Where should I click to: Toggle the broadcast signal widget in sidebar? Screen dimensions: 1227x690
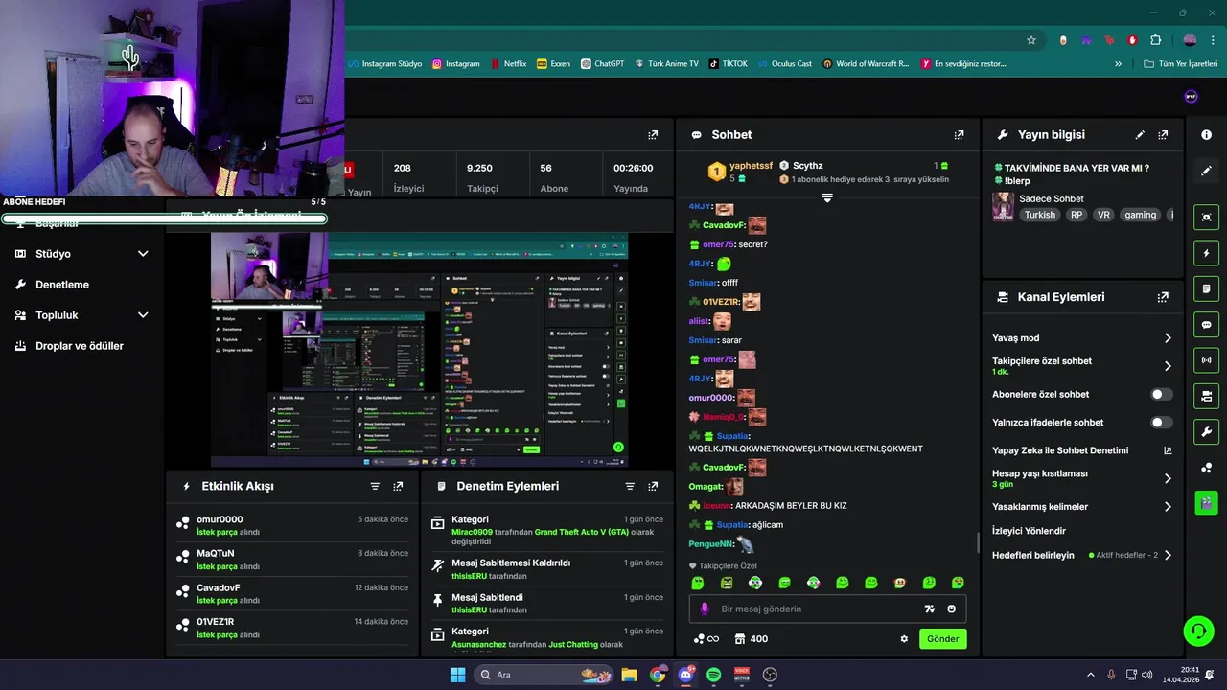click(1206, 360)
